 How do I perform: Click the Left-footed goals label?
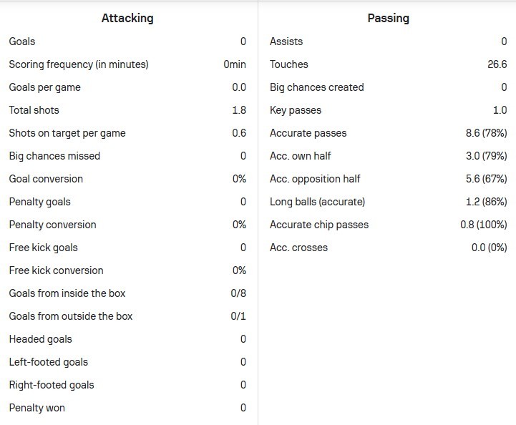point(49,362)
